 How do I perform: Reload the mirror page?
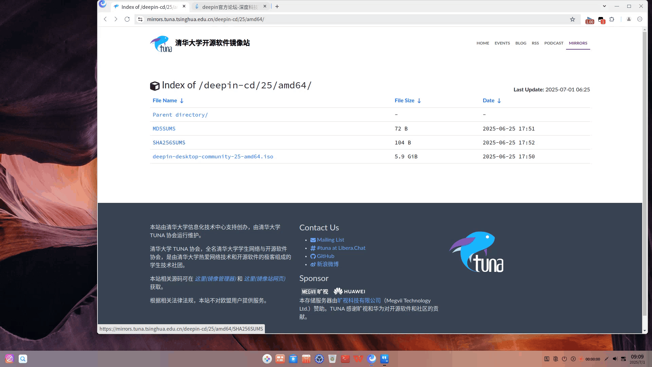(x=127, y=19)
